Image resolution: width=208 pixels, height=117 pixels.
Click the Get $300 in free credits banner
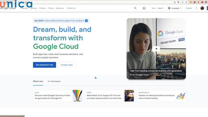click(61, 21)
